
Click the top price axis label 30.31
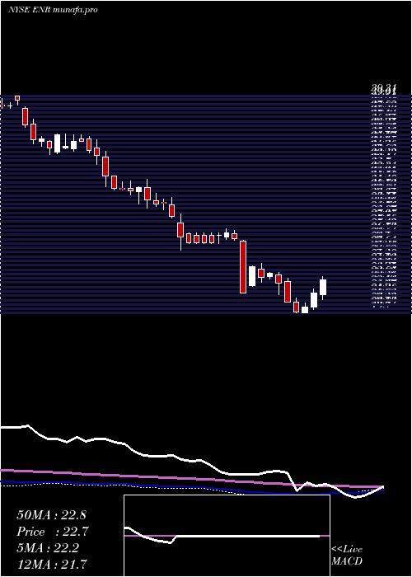point(383,88)
